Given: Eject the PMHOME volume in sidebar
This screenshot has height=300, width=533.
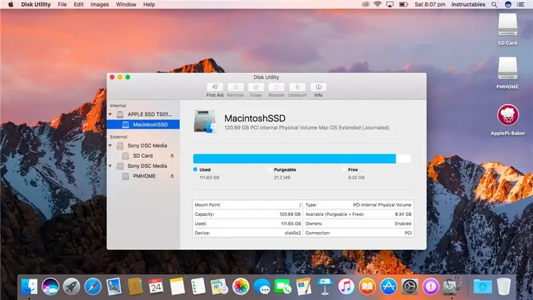Looking at the screenshot, I should [172, 176].
